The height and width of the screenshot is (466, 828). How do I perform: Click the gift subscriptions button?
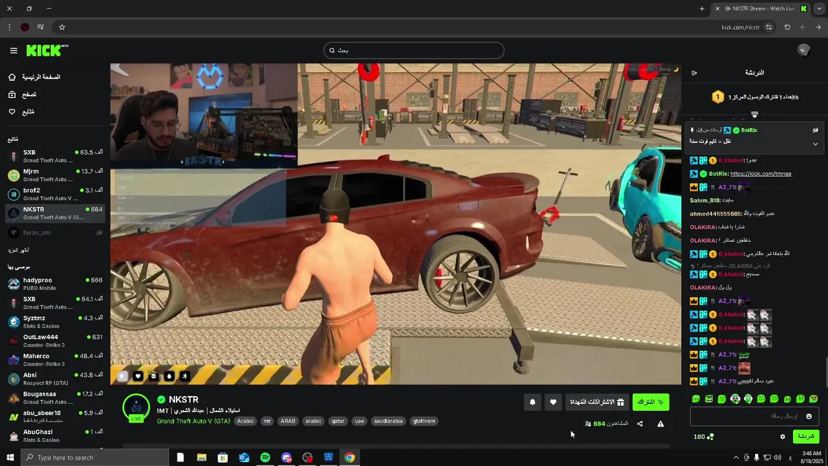596,402
